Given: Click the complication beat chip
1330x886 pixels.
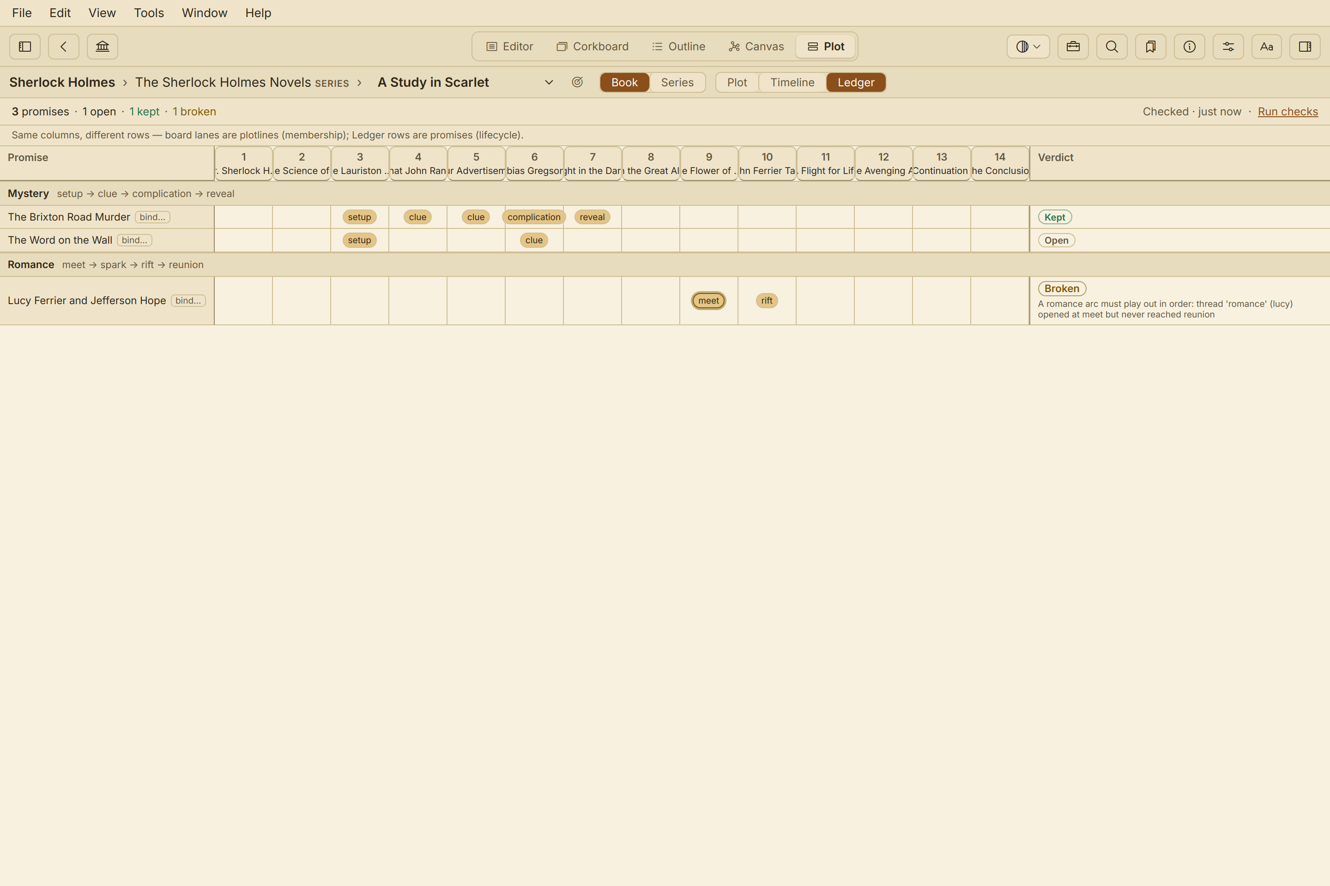Looking at the screenshot, I should (x=534, y=217).
